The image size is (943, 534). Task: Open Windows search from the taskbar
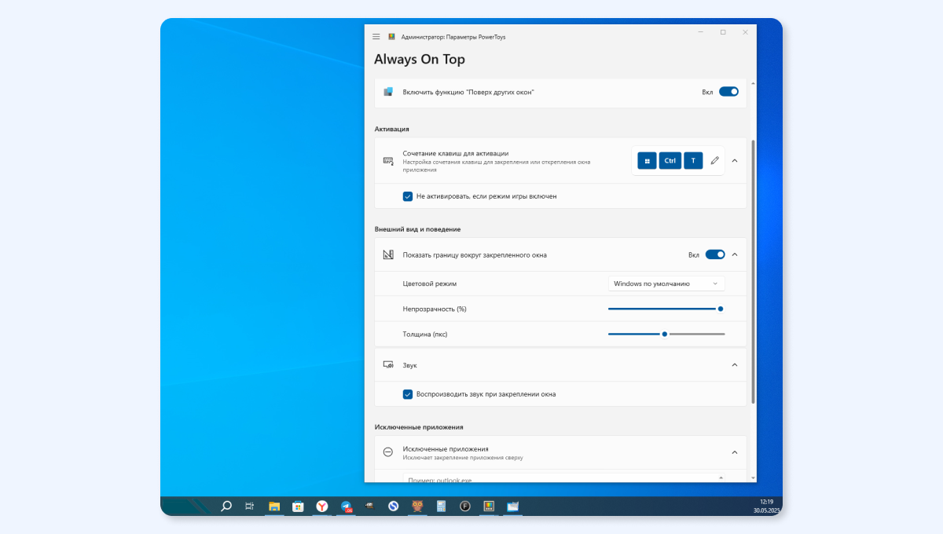click(226, 507)
